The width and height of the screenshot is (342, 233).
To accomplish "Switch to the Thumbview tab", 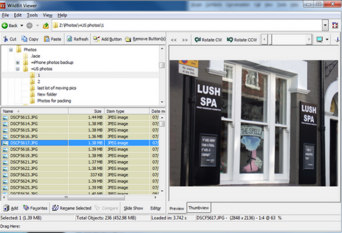I will (199, 208).
